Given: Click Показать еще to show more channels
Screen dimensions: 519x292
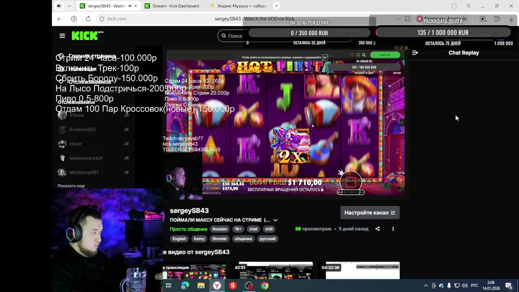Looking at the screenshot, I should pos(71,186).
